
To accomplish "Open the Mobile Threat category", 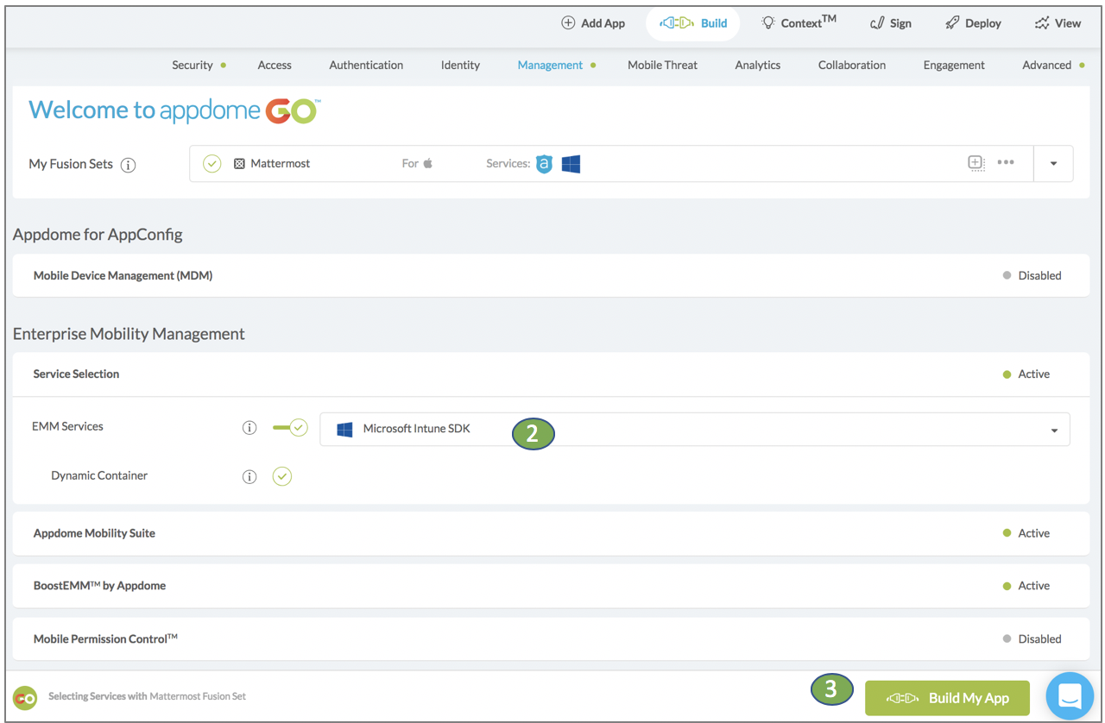I will click(662, 65).
